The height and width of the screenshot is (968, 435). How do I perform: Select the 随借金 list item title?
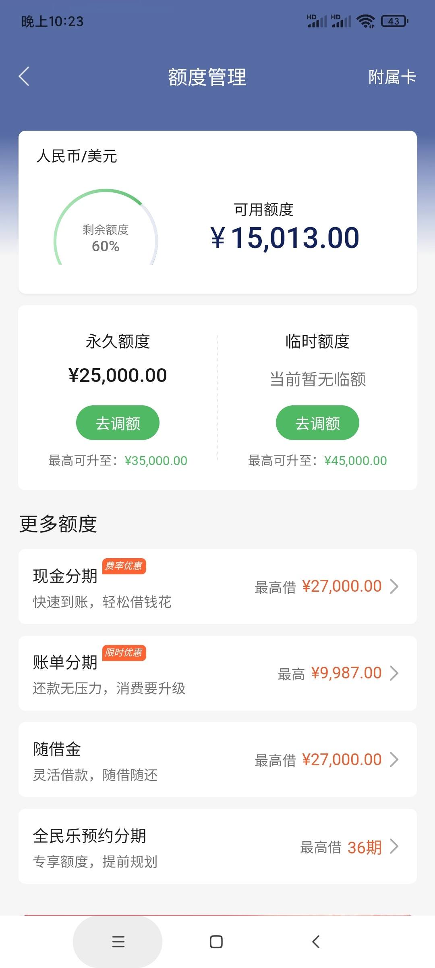click(57, 749)
